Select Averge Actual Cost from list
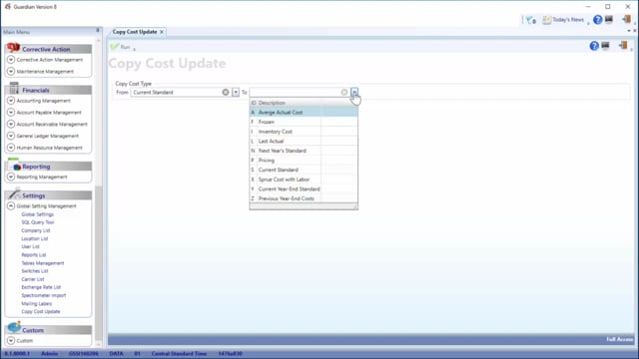This screenshot has width=639, height=359. coord(304,113)
